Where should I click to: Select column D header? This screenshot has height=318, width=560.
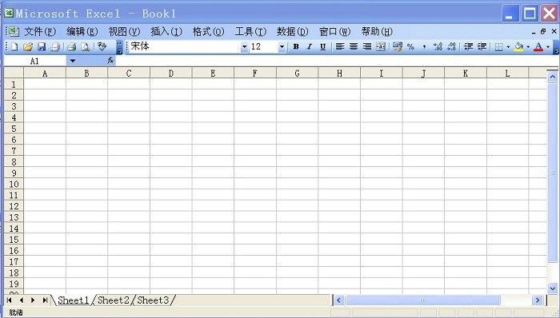coord(170,73)
